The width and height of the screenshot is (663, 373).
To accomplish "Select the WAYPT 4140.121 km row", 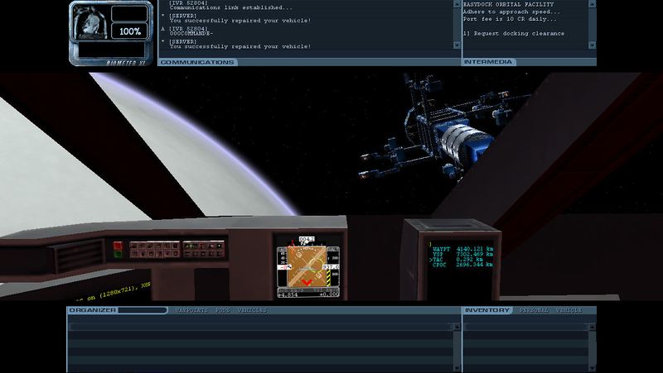I will tap(462, 249).
